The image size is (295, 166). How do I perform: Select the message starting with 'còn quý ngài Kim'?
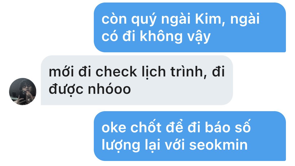pyautogui.click(x=190, y=27)
